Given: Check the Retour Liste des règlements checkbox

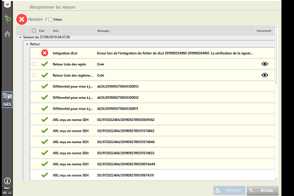Looking at the screenshot, I should [34, 75].
